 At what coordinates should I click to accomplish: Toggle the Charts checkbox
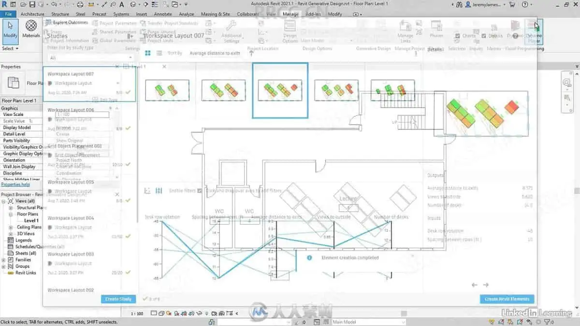pyautogui.click(x=458, y=36)
